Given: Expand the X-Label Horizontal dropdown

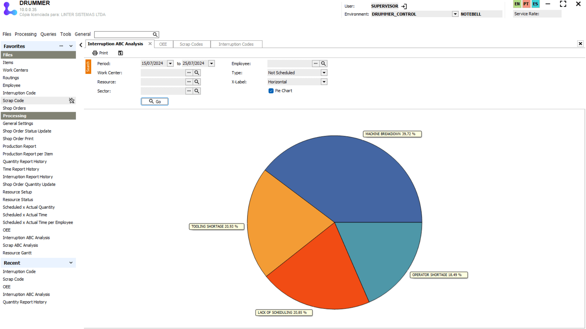Looking at the screenshot, I should pyautogui.click(x=324, y=82).
